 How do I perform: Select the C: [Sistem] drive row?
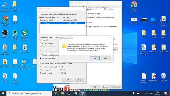pos(62,23)
